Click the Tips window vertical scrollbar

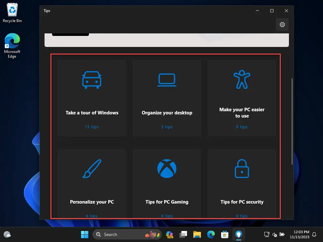[292, 121]
